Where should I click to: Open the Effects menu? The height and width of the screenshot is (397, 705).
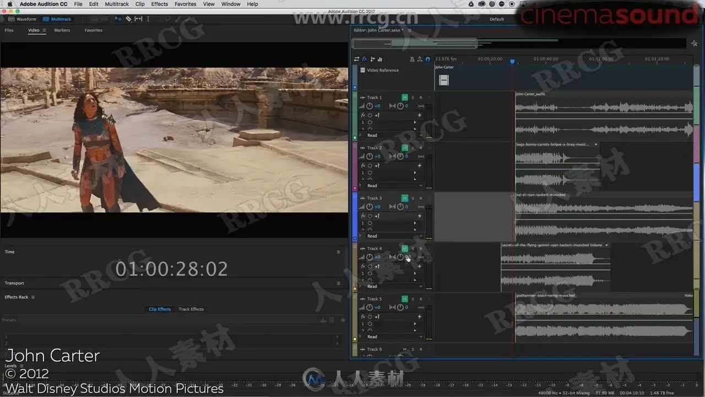[x=160, y=4]
